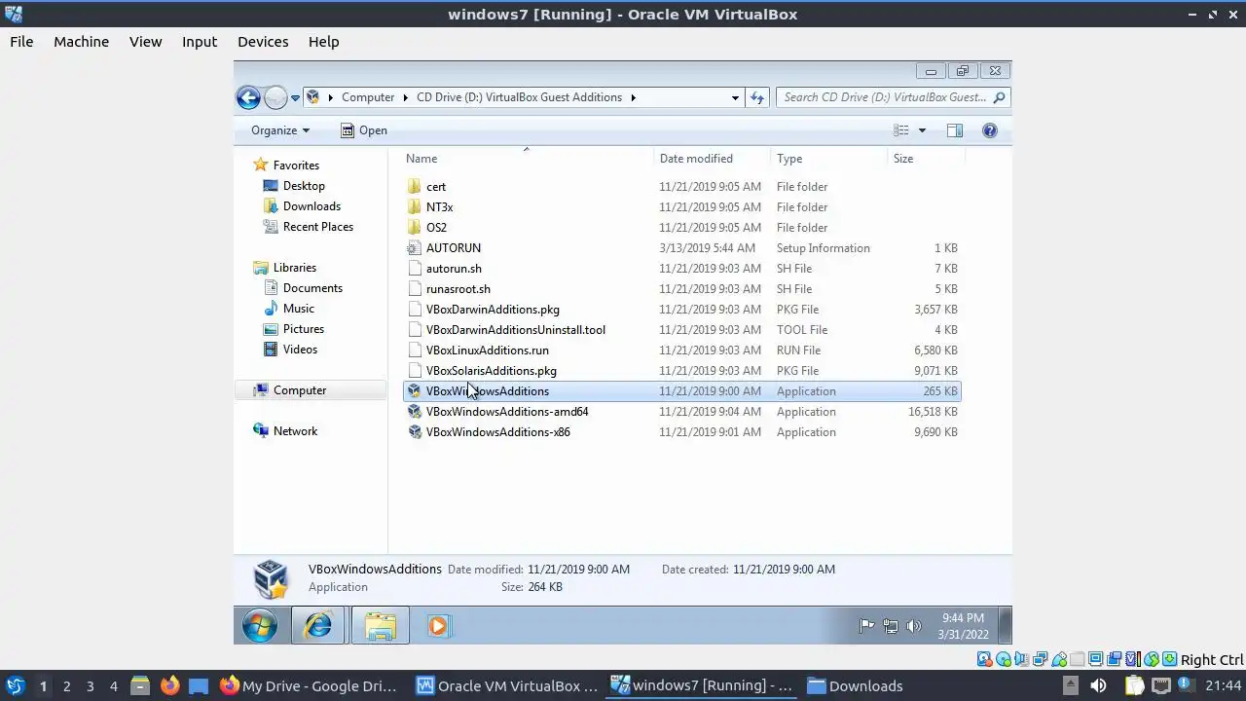Expand host tray hidden icons arrow
Screen dimensions: 1246x701
click(x=1071, y=685)
